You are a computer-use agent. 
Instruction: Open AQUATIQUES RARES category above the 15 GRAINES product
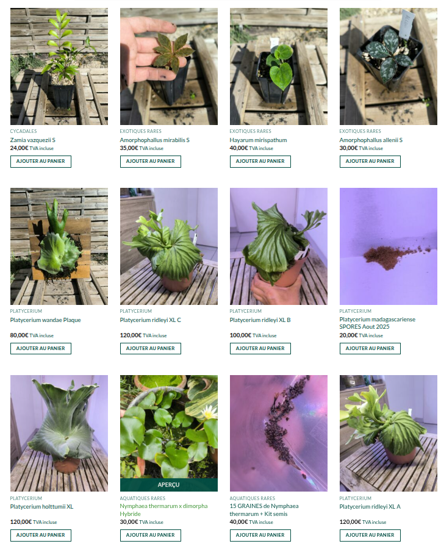pos(252,498)
